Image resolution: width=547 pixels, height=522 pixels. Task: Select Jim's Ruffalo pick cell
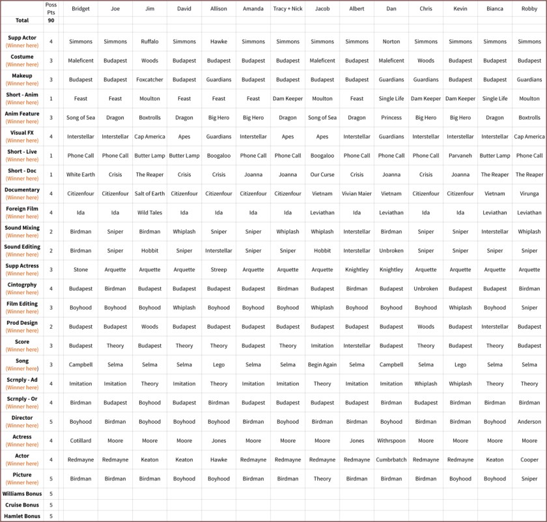click(x=150, y=42)
